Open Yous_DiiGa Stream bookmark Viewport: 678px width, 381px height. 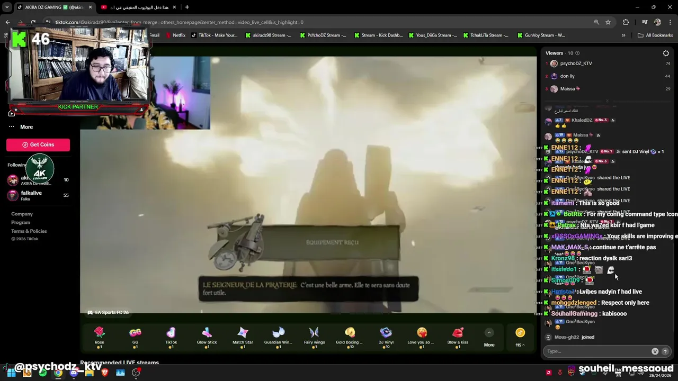click(x=432, y=35)
